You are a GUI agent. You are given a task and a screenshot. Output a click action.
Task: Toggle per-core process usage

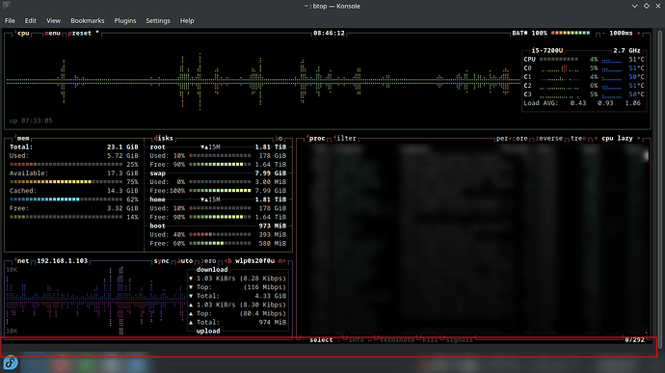pos(512,138)
